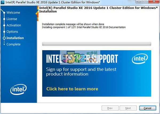Click the installer icon in the title bar
The width and height of the screenshot is (160, 114).
[2, 2]
